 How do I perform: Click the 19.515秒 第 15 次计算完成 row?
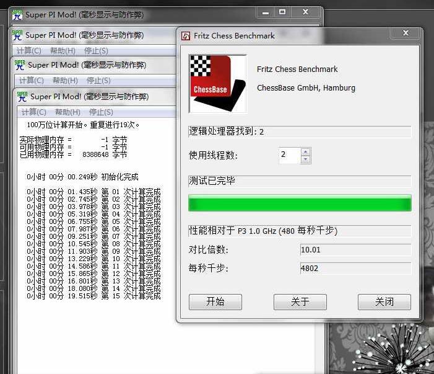[93, 296]
